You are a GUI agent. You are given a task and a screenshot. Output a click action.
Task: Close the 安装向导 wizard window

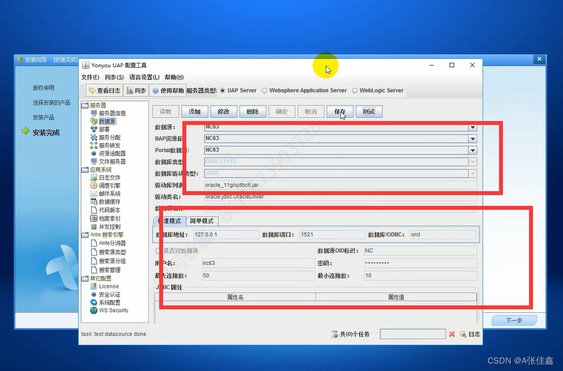coord(539,59)
